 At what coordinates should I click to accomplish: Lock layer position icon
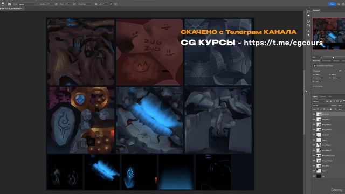325,109
